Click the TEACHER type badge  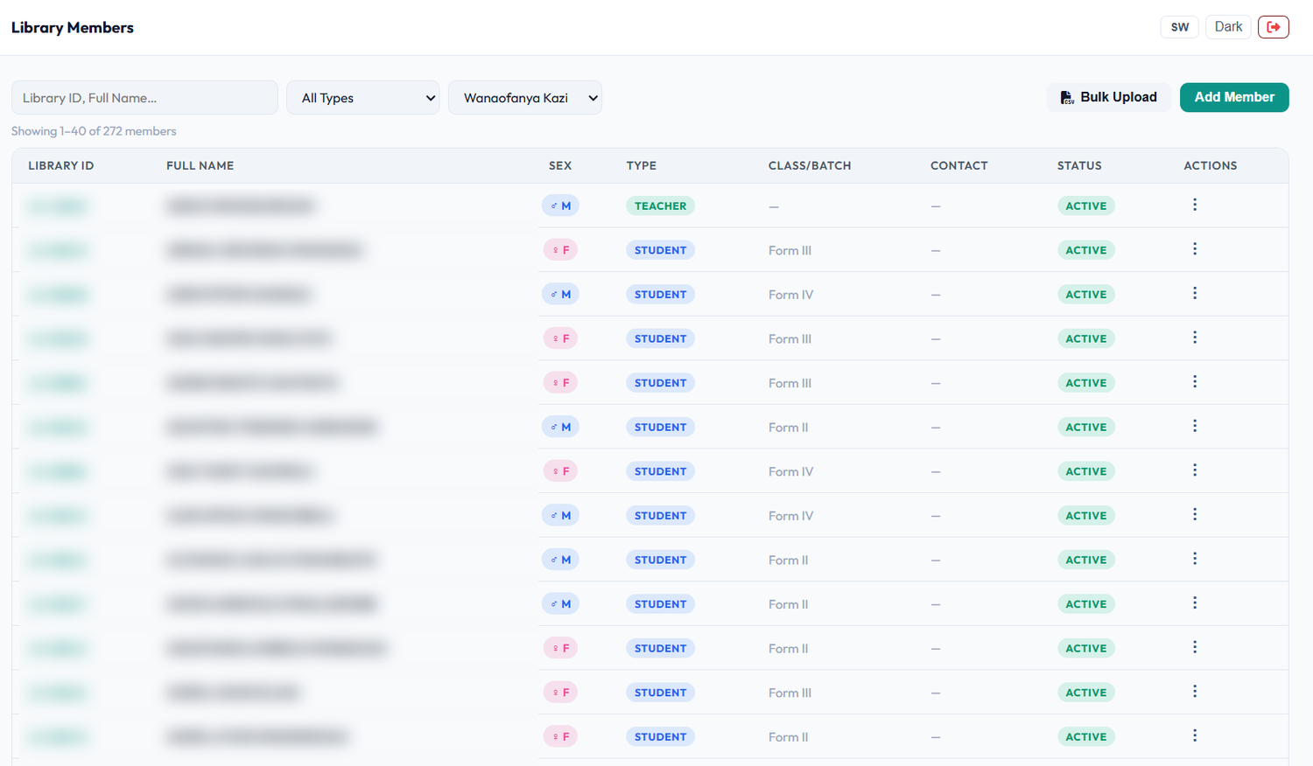[660, 205]
